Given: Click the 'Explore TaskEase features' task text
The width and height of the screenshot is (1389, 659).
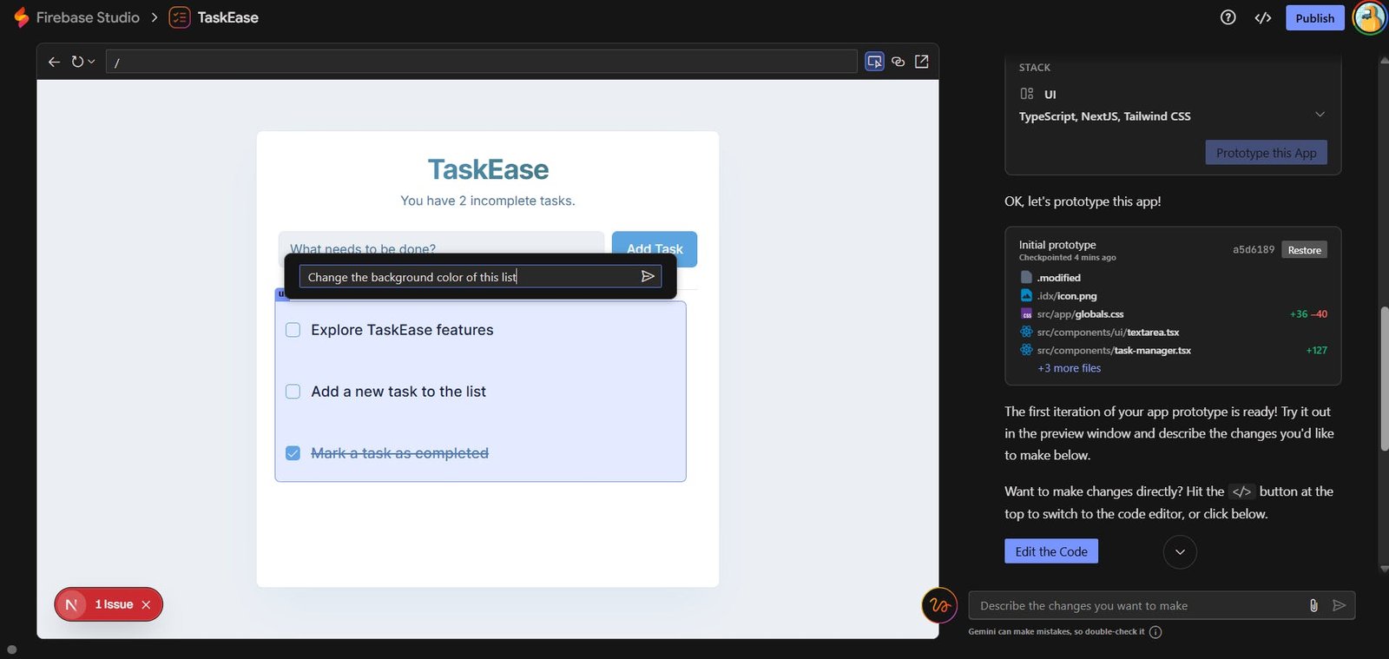Looking at the screenshot, I should pos(402,330).
